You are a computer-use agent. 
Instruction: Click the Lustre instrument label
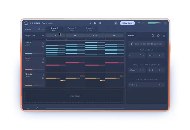pos(28,45)
